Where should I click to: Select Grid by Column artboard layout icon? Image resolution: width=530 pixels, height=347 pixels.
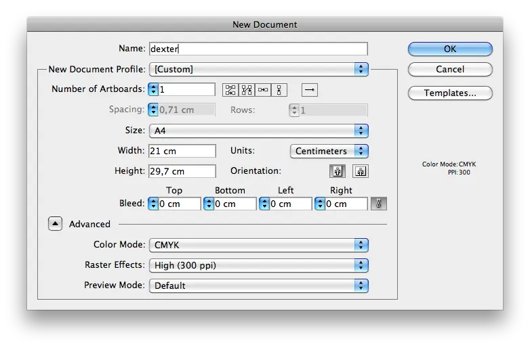point(247,90)
